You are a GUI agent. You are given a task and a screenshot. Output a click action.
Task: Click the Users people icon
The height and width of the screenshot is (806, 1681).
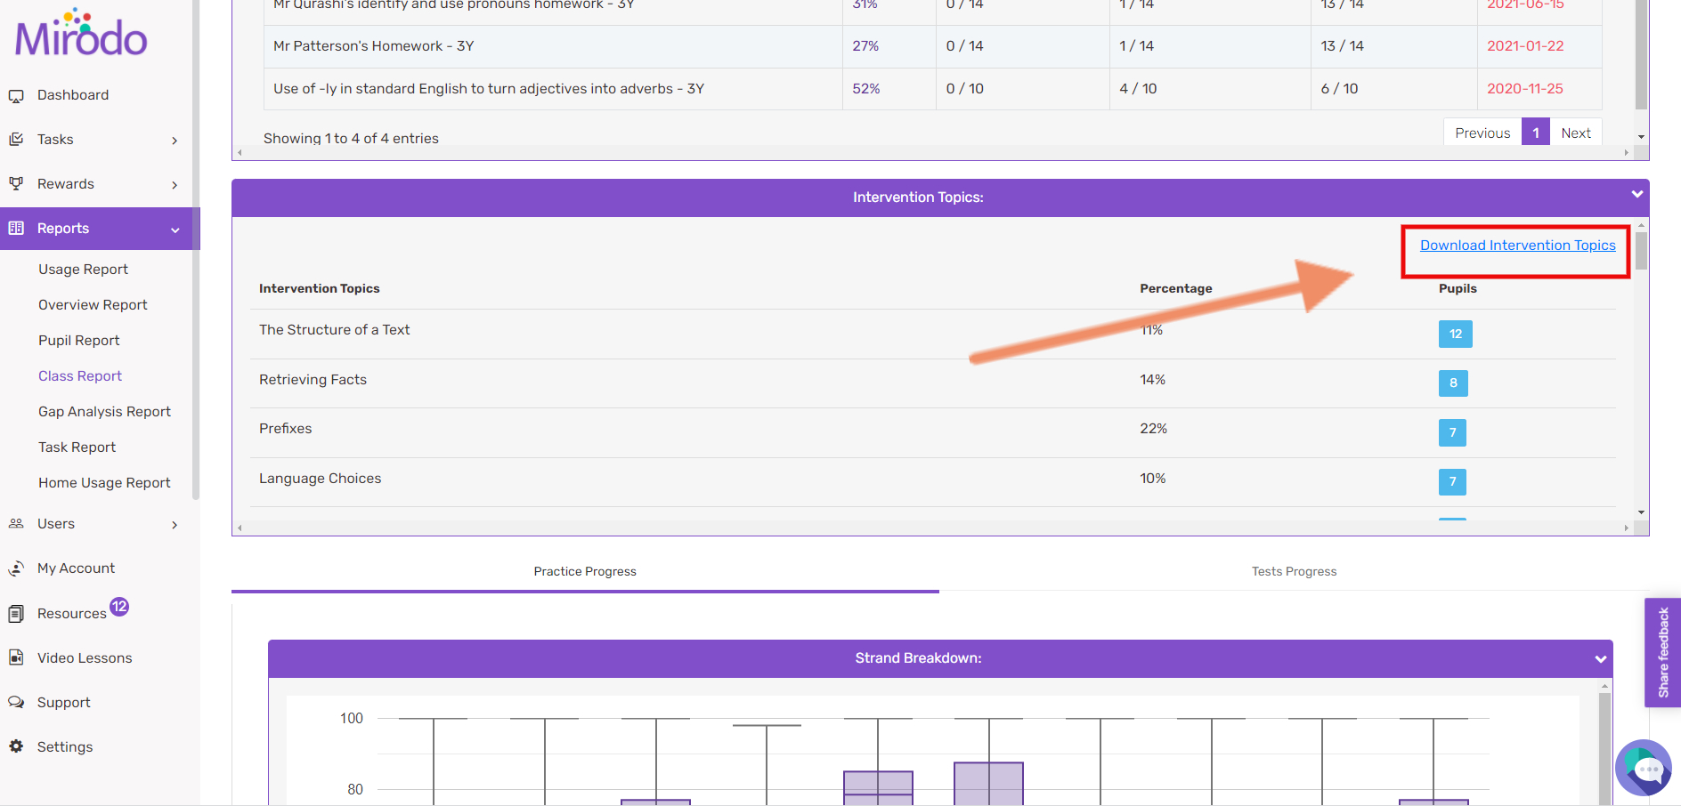16,524
